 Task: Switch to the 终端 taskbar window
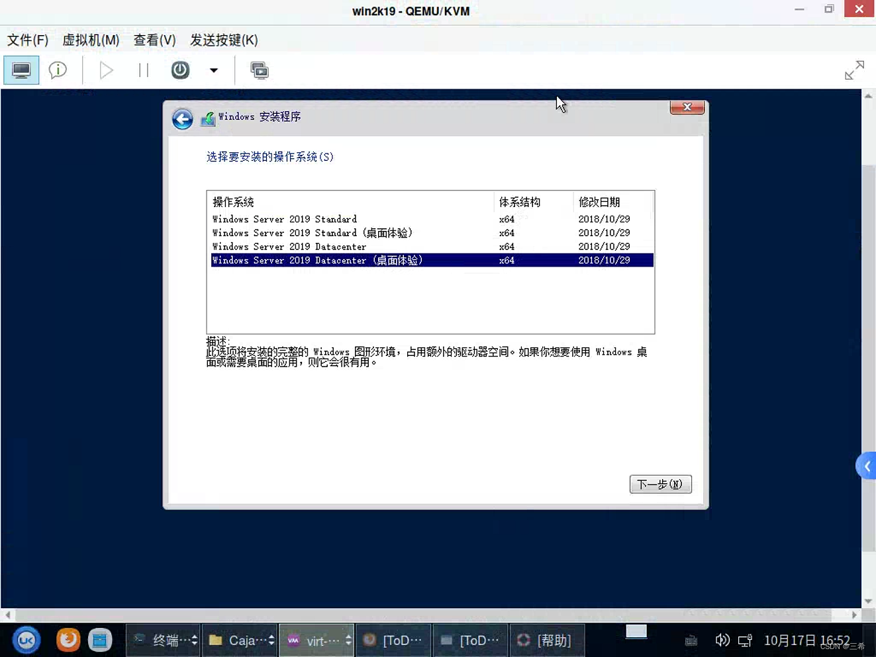pyautogui.click(x=163, y=640)
